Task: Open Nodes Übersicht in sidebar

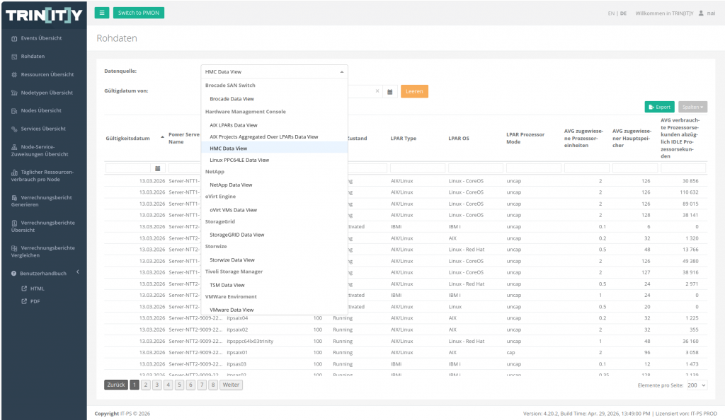Action: (x=41, y=111)
